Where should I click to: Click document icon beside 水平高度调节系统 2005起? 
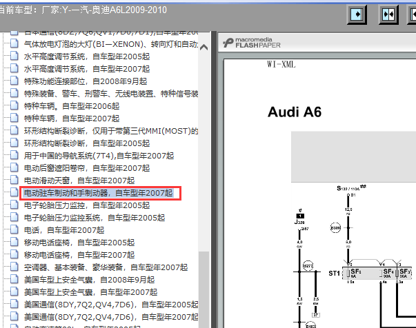pos(14,56)
